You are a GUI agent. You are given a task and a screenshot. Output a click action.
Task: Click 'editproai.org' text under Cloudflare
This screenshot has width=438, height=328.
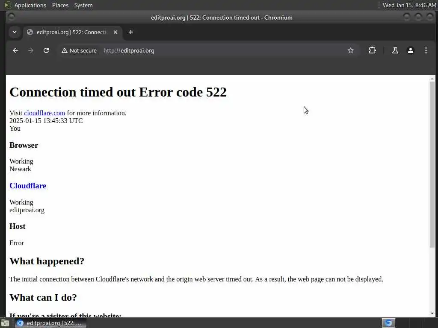point(27,210)
